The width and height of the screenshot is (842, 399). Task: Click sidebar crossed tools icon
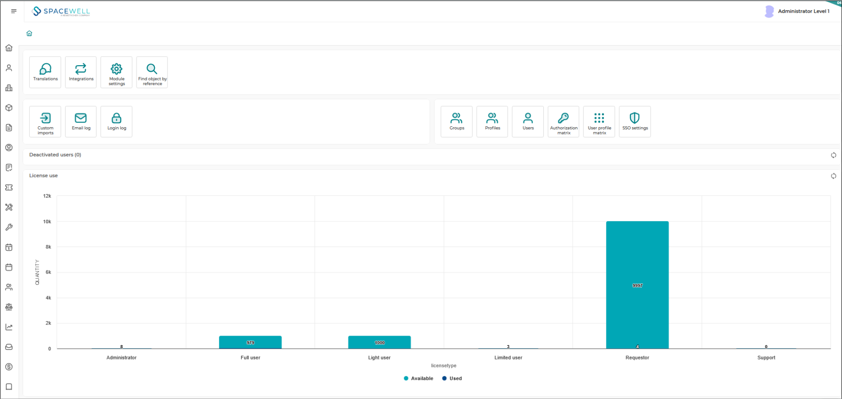[9, 207]
